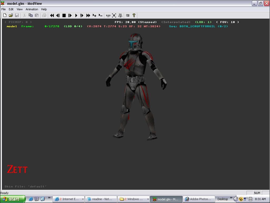
Task: Open the File menu
Action: coord(3,9)
